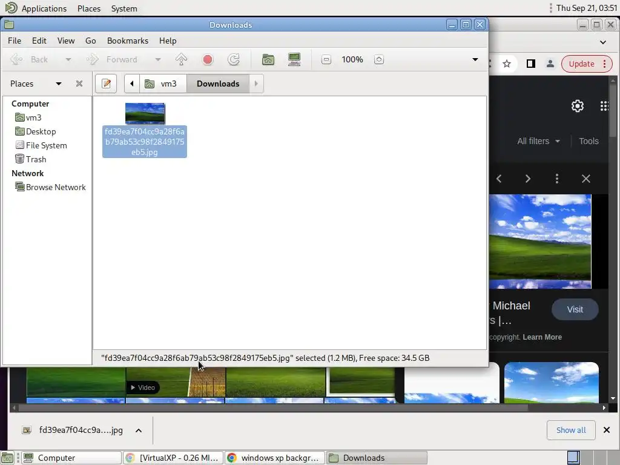Toggle the location text entry pencil icon
The height and width of the screenshot is (465, 620).
point(106,84)
